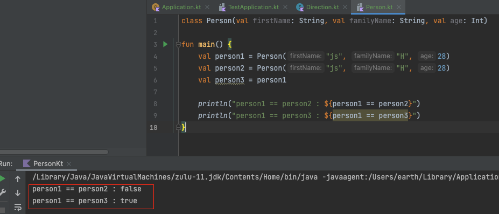
Task: Click the TestApplication.kt file type icon
Action: click(222, 7)
